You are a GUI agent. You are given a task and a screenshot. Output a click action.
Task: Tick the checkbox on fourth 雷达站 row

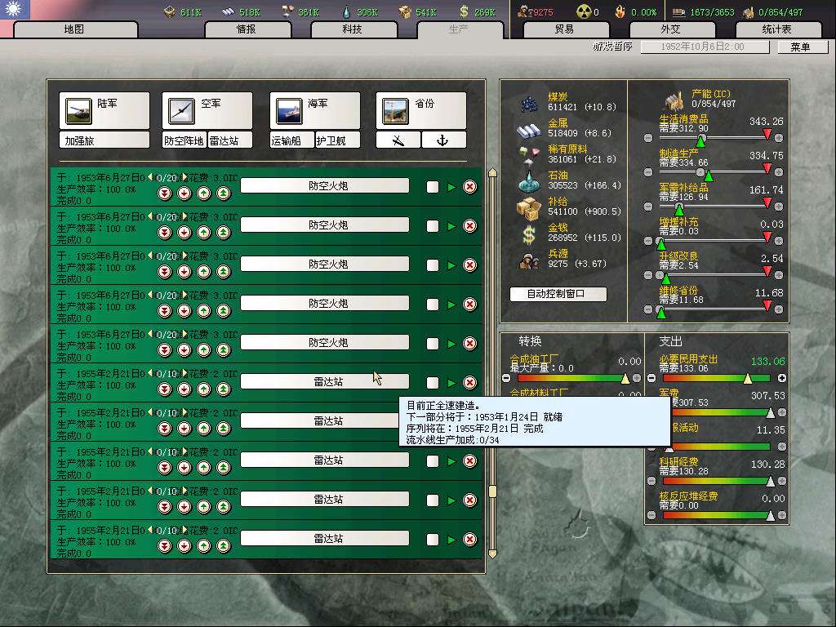(x=433, y=500)
